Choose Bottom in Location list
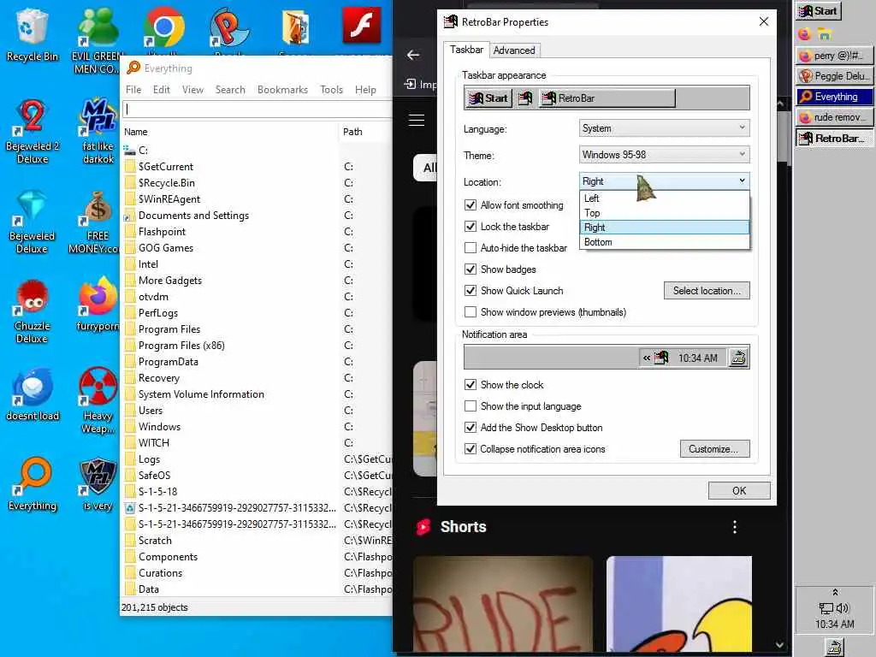Viewport: 876px width, 657px height. point(664,242)
